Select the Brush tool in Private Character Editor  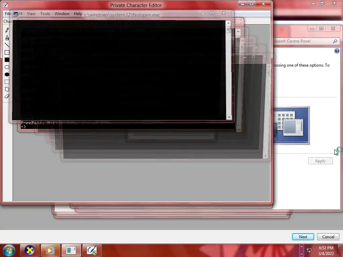pos(7,38)
